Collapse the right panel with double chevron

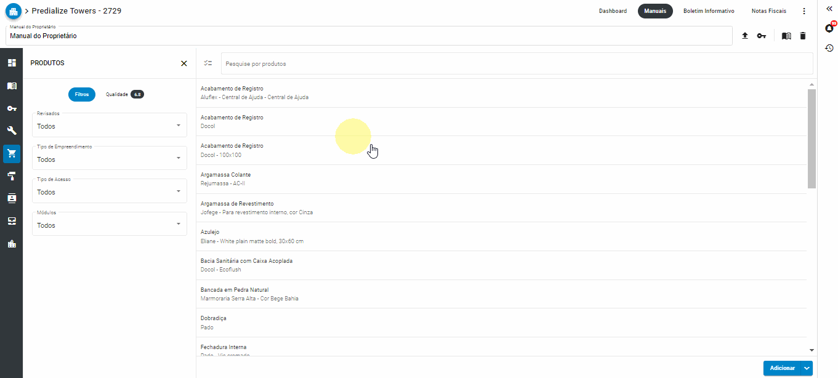coord(829,9)
